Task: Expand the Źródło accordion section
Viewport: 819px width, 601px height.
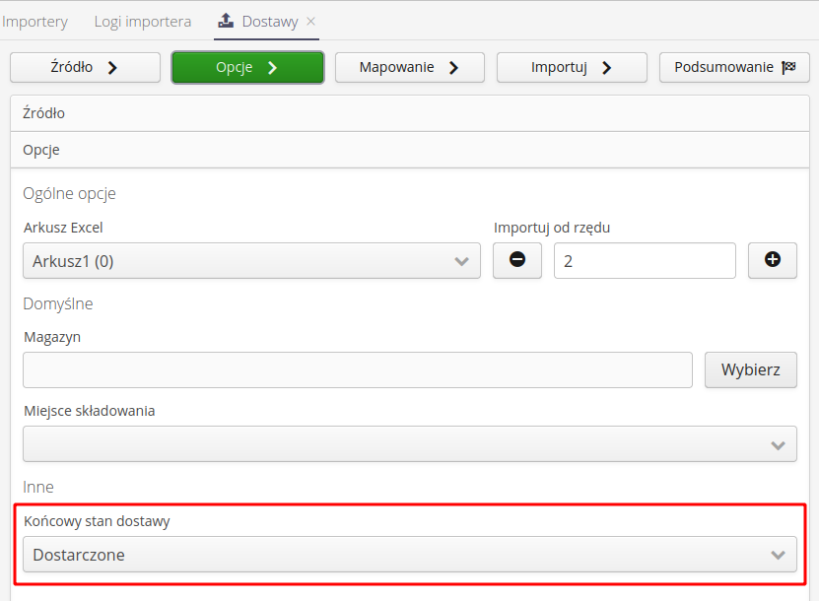Action: point(409,113)
